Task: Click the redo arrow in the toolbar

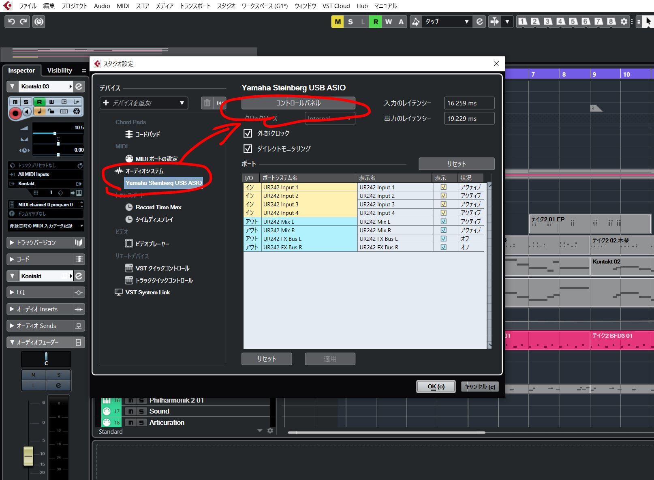Action: pyautogui.click(x=24, y=21)
